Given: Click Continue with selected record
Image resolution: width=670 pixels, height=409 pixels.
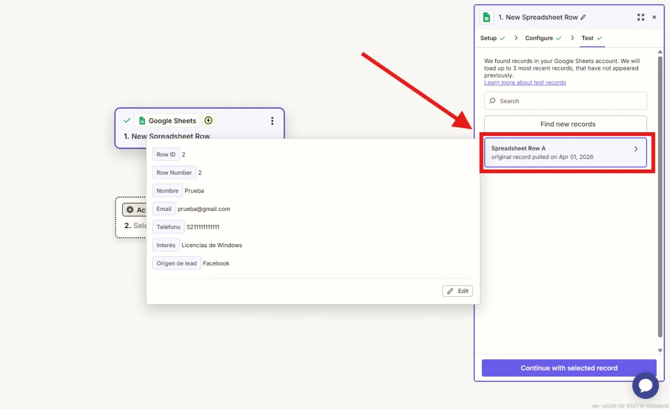Looking at the screenshot, I should pos(569,368).
